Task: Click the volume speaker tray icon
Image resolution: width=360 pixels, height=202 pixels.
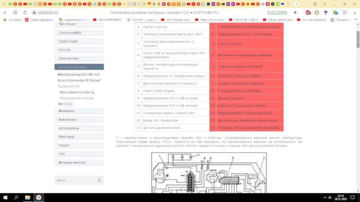Action: click(x=330, y=198)
